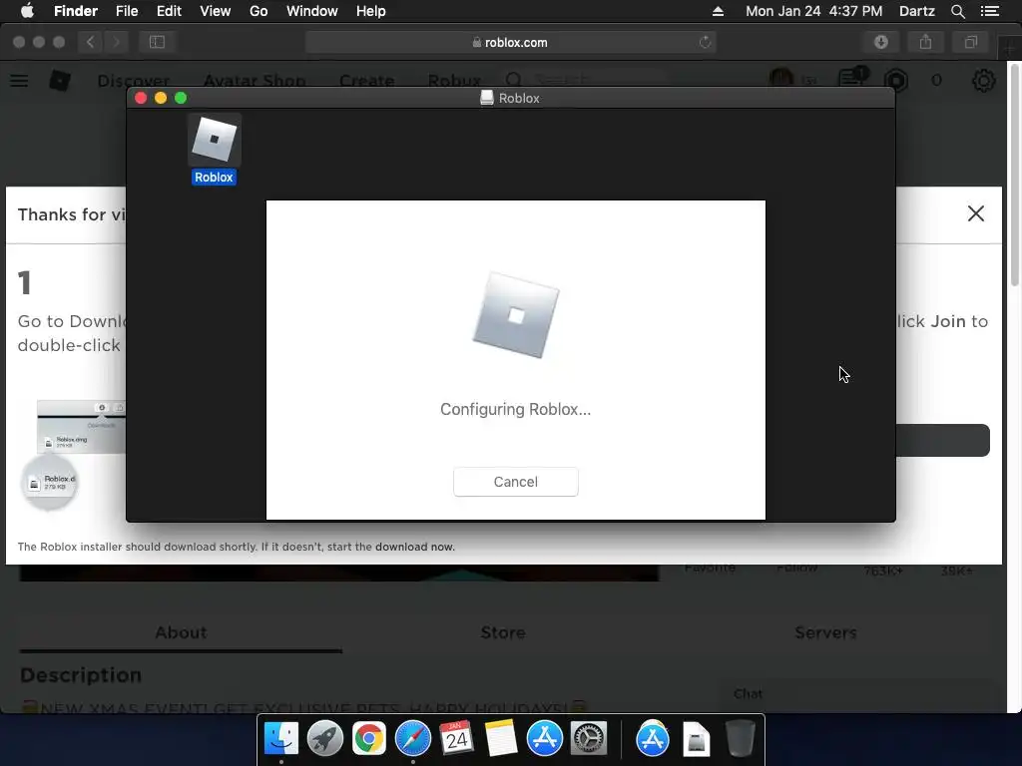Viewport: 1022px width, 766px height.
Task: Click the Roblox logo on the website
Action: point(60,80)
